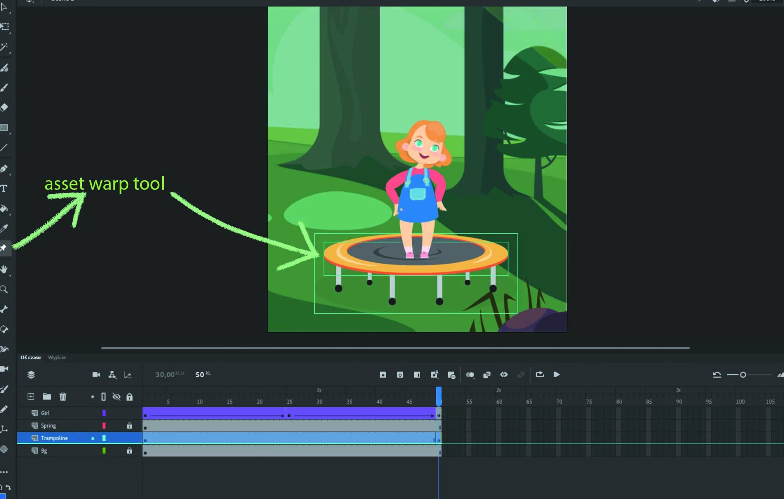The image size is (784, 499).
Task: Unlock the Spring layer
Action: tap(129, 426)
